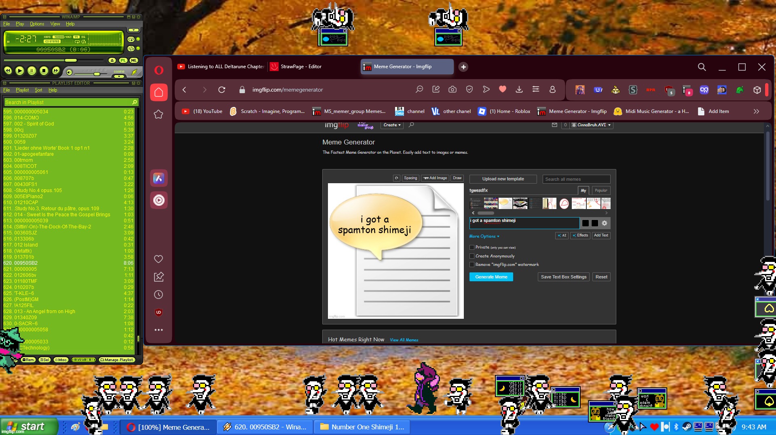Screen dimensions: 776x435
Task: Toggle Winamp's ML media library button
Action: click(134, 60)
